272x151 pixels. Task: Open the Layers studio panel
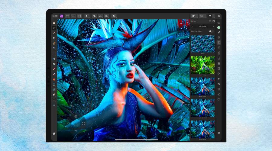(x=219, y=23)
